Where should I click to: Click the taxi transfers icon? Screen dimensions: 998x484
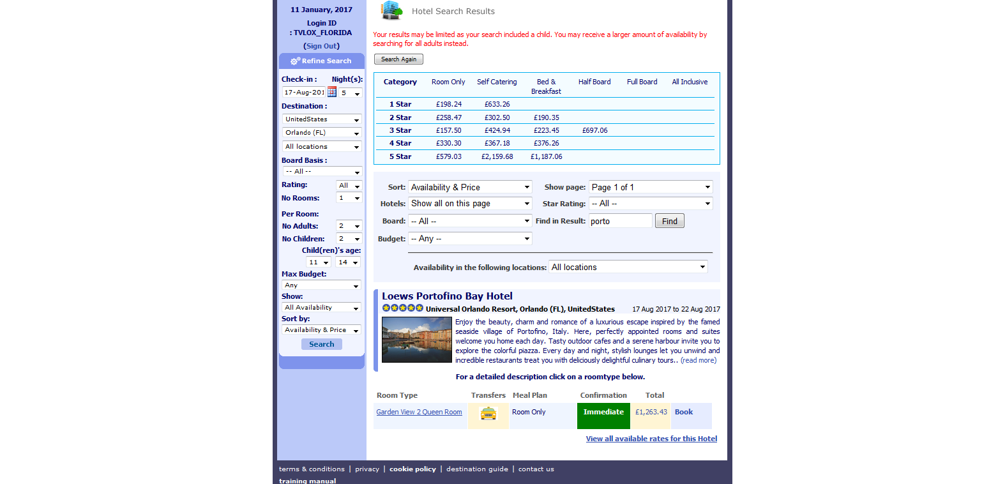click(x=488, y=414)
